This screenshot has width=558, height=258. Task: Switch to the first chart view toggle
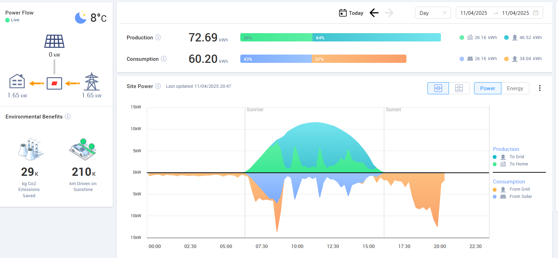click(438, 88)
